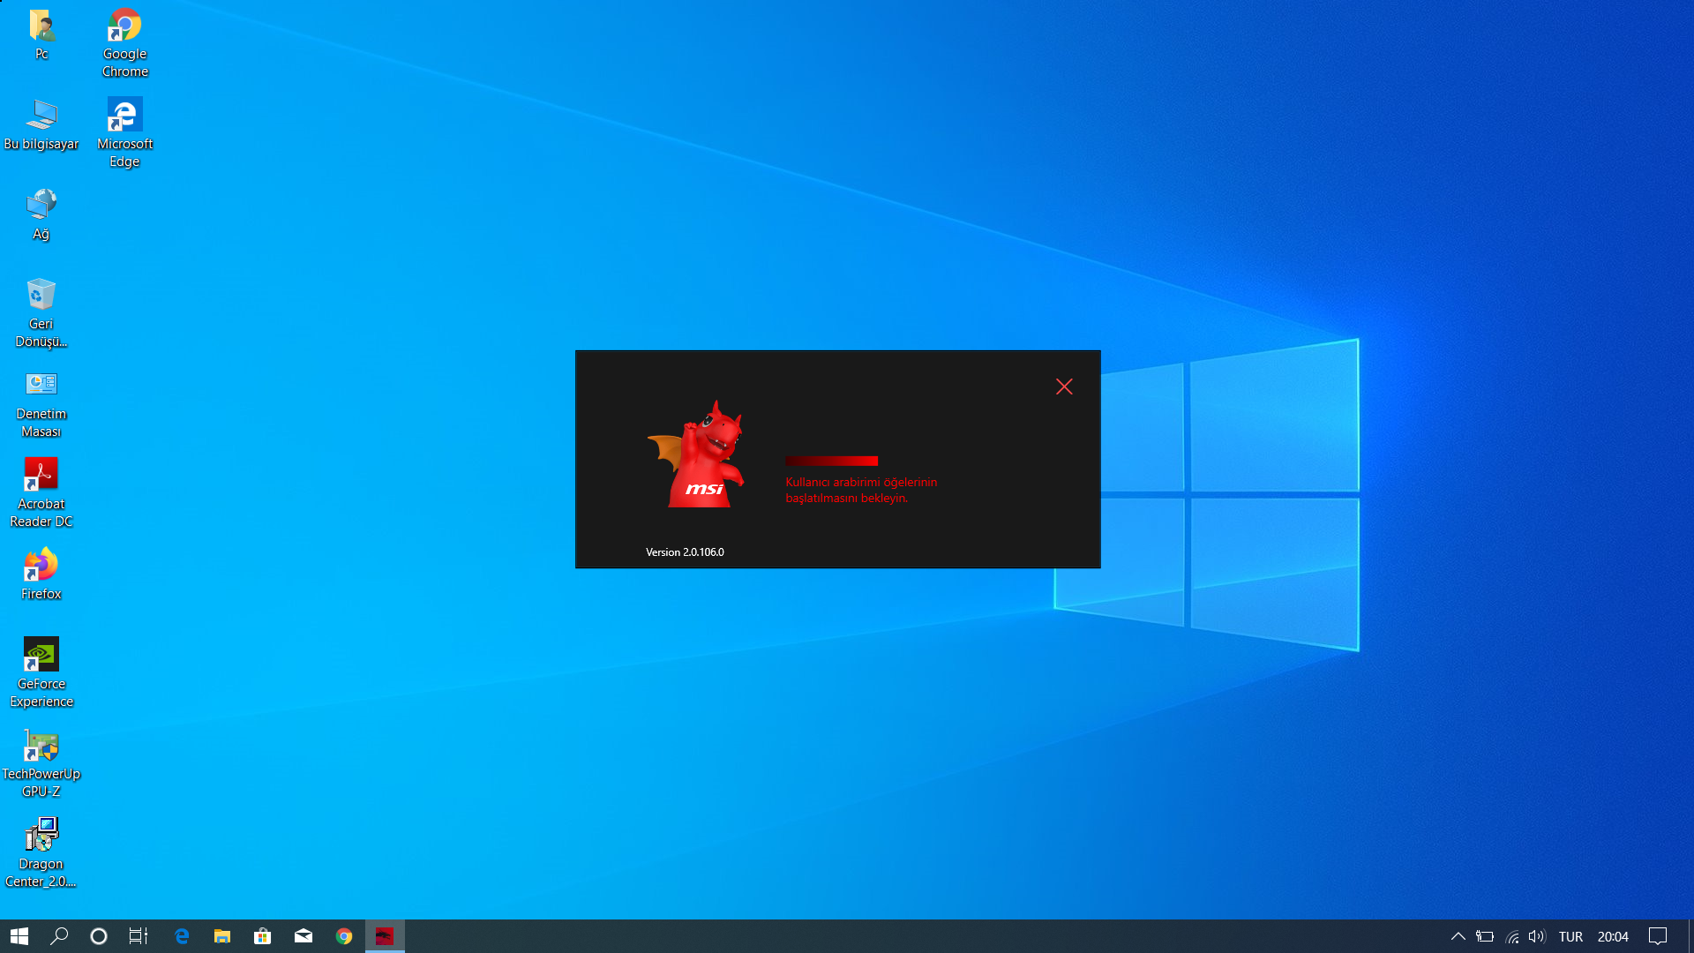
Task: Open the Dragon Center installer desktop icon
Action: point(41,835)
